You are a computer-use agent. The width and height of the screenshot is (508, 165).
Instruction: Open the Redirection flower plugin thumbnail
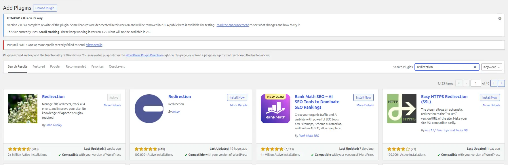(x=23, y=109)
